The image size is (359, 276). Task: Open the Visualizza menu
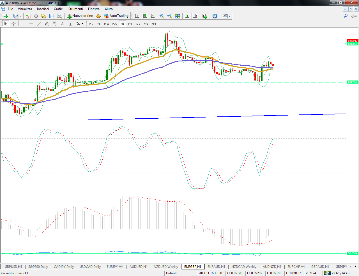25,9
